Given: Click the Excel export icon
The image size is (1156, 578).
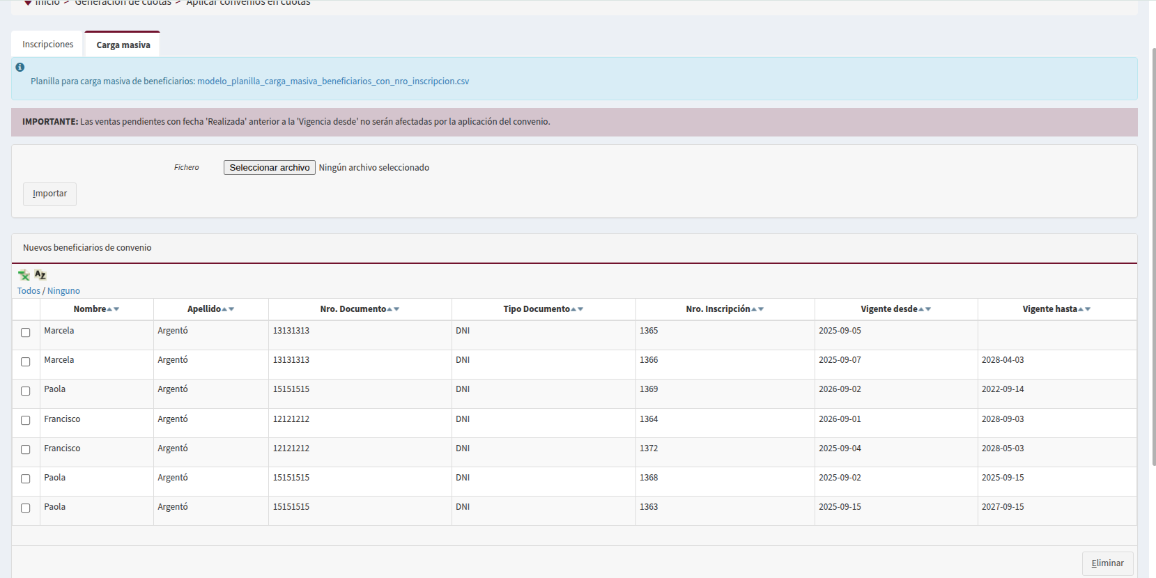Looking at the screenshot, I should point(24,275).
